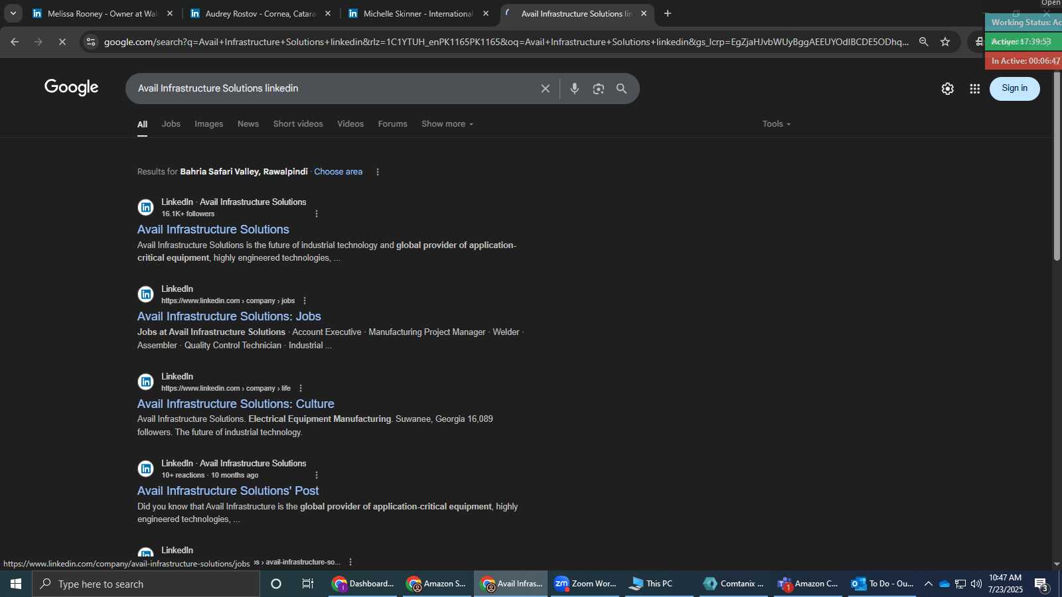Click the page vertical scrollbar
1062x597 pixels.
click(1057, 166)
